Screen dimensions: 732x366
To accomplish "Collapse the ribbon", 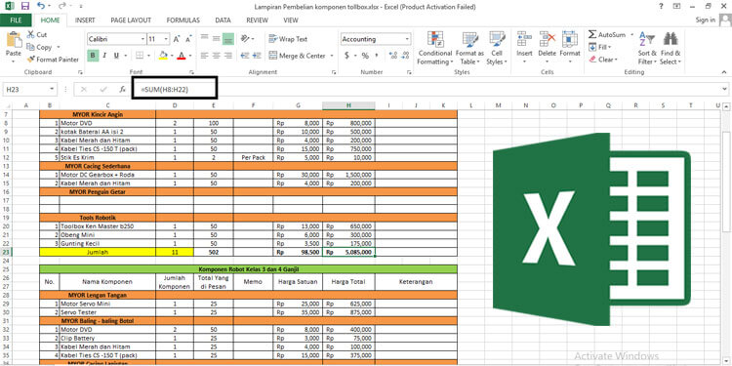I will tap(724, 72).
